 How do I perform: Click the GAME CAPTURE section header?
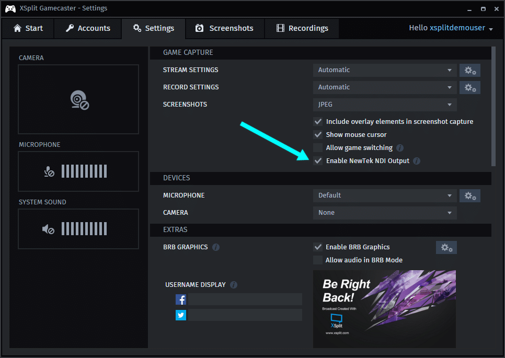[320, 53]
